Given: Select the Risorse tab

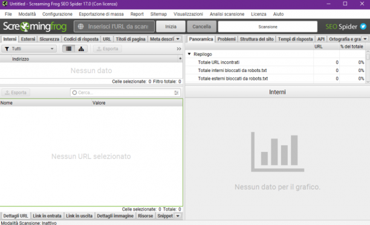Looking at the screenshot, I should [145, 216].
